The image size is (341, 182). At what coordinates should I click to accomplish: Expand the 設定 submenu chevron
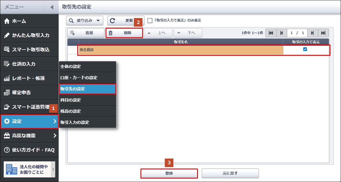pos(55,121)
